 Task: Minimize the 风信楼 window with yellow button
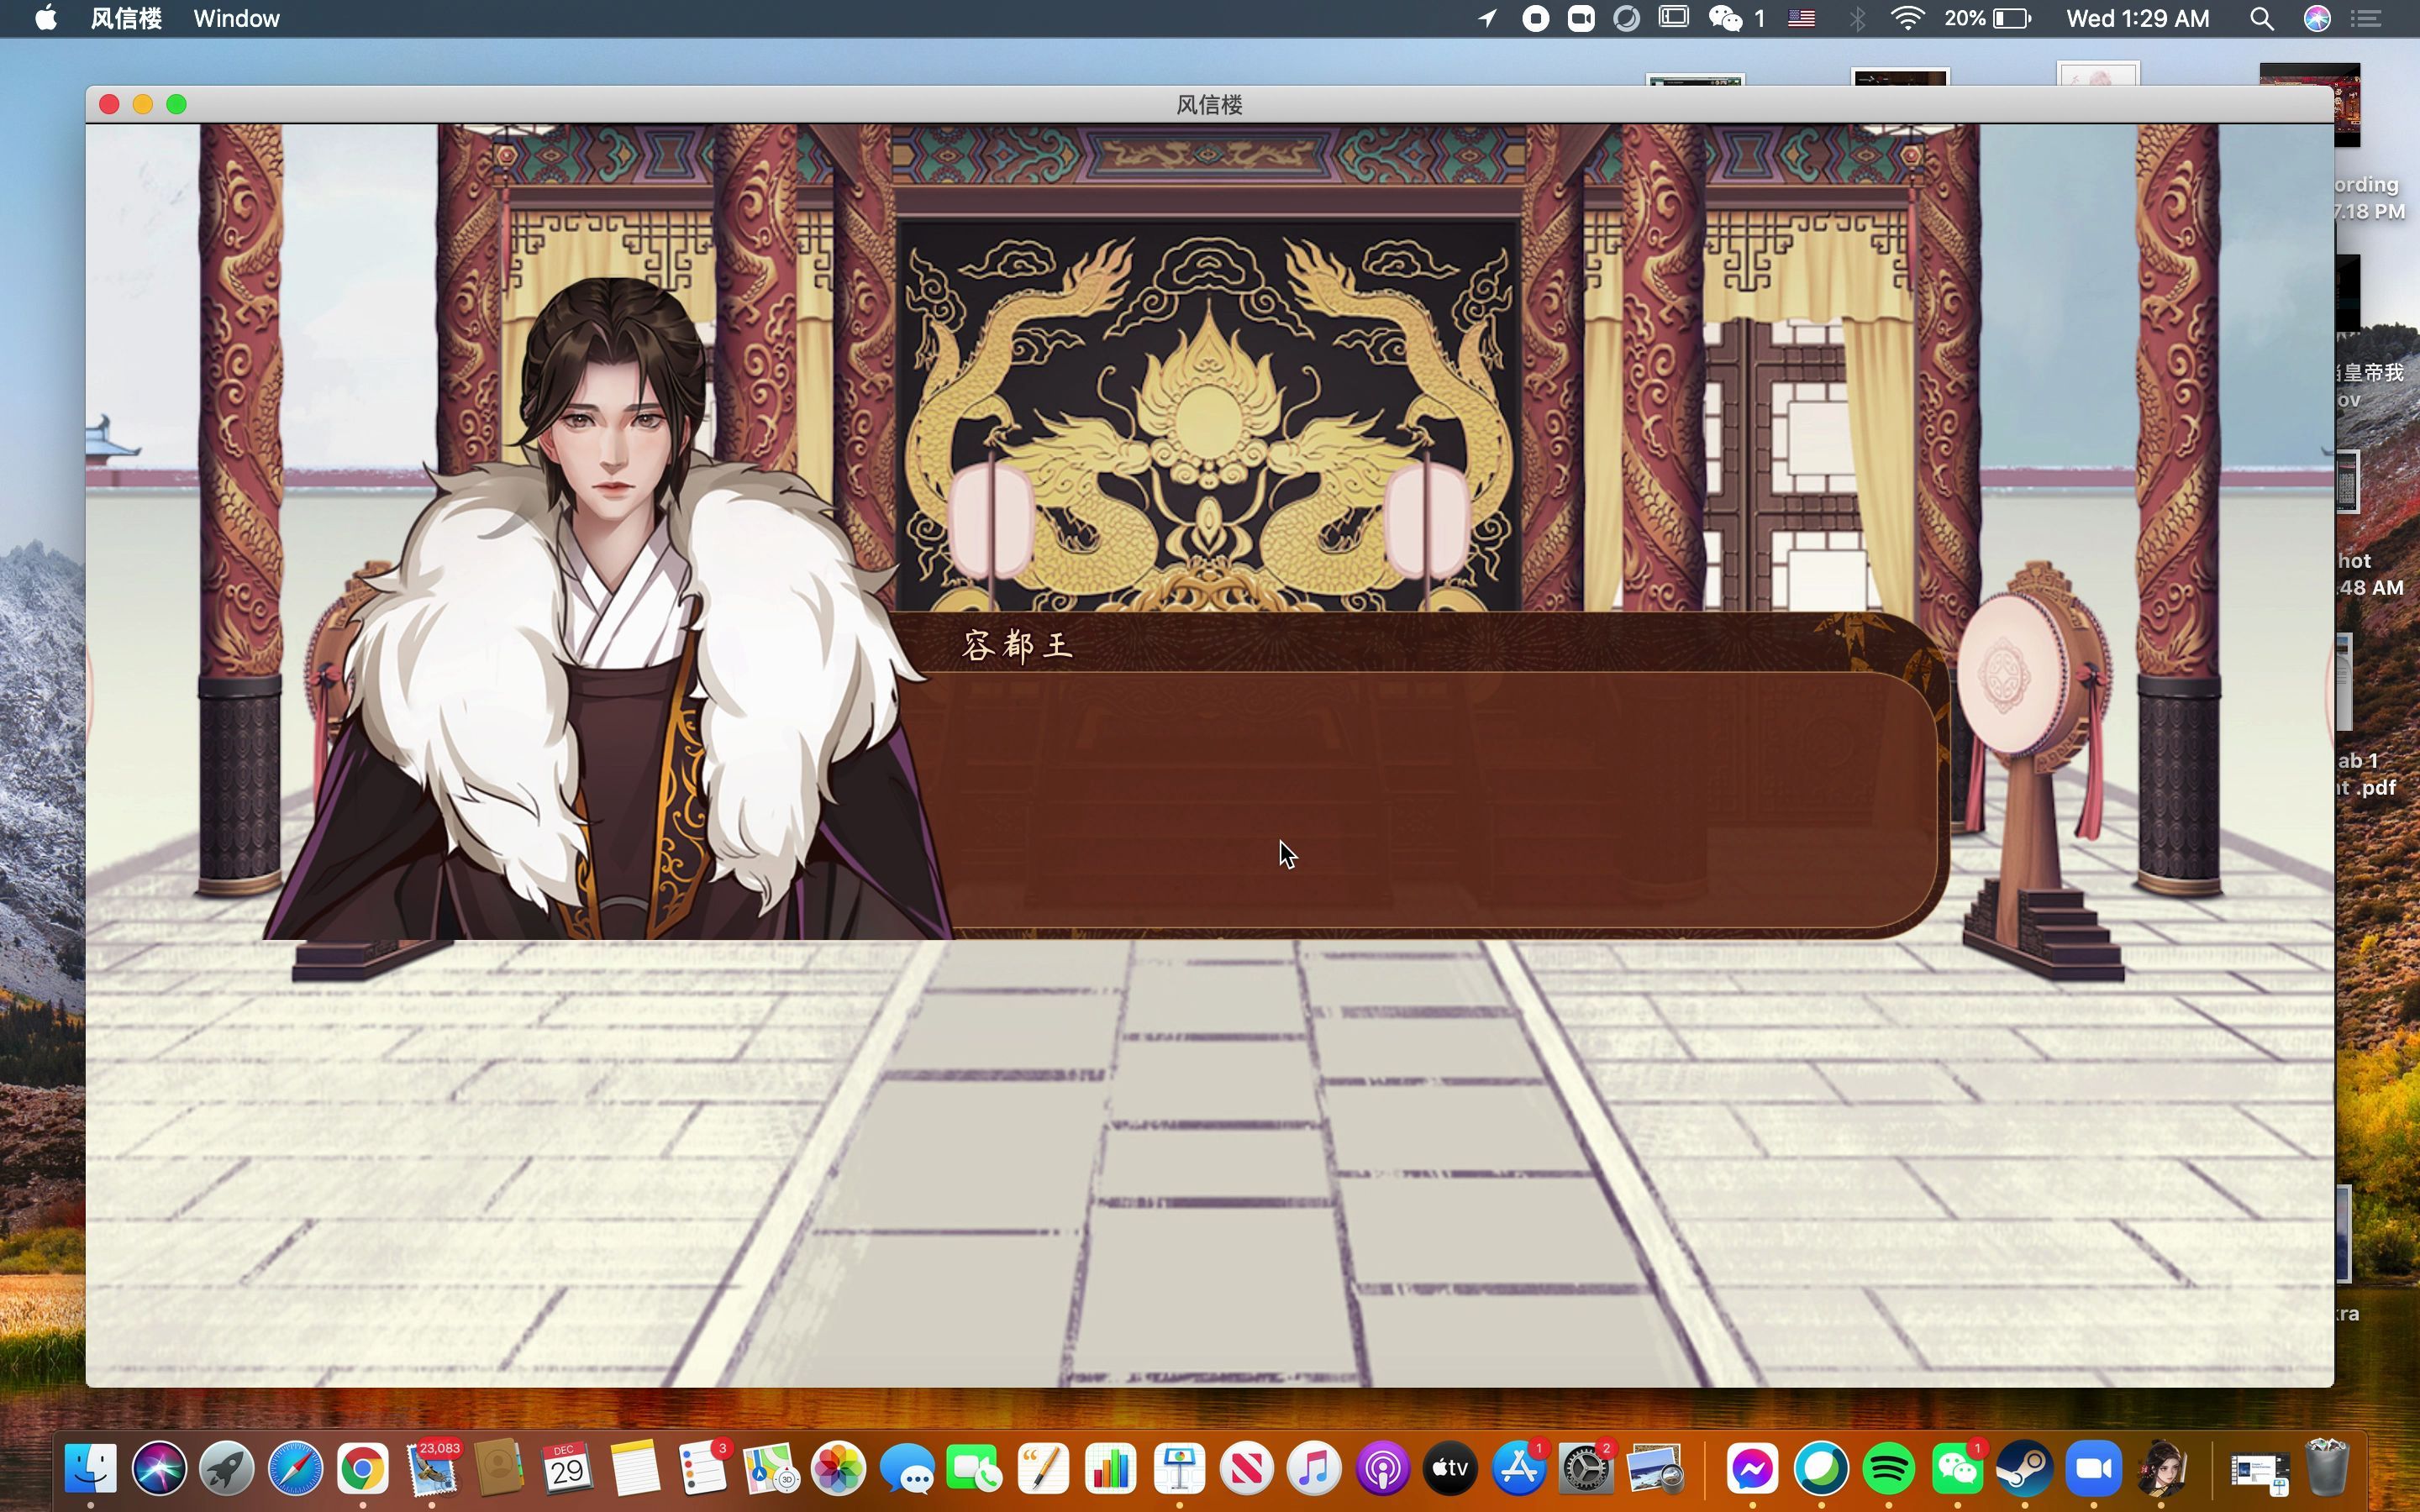[x=143, y=104]
